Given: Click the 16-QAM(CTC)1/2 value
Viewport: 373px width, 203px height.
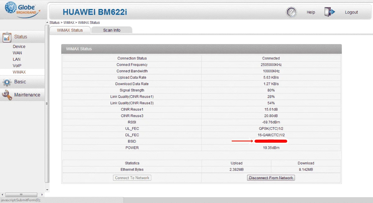Looking at the screenshot, I should (x=271, y=135).
